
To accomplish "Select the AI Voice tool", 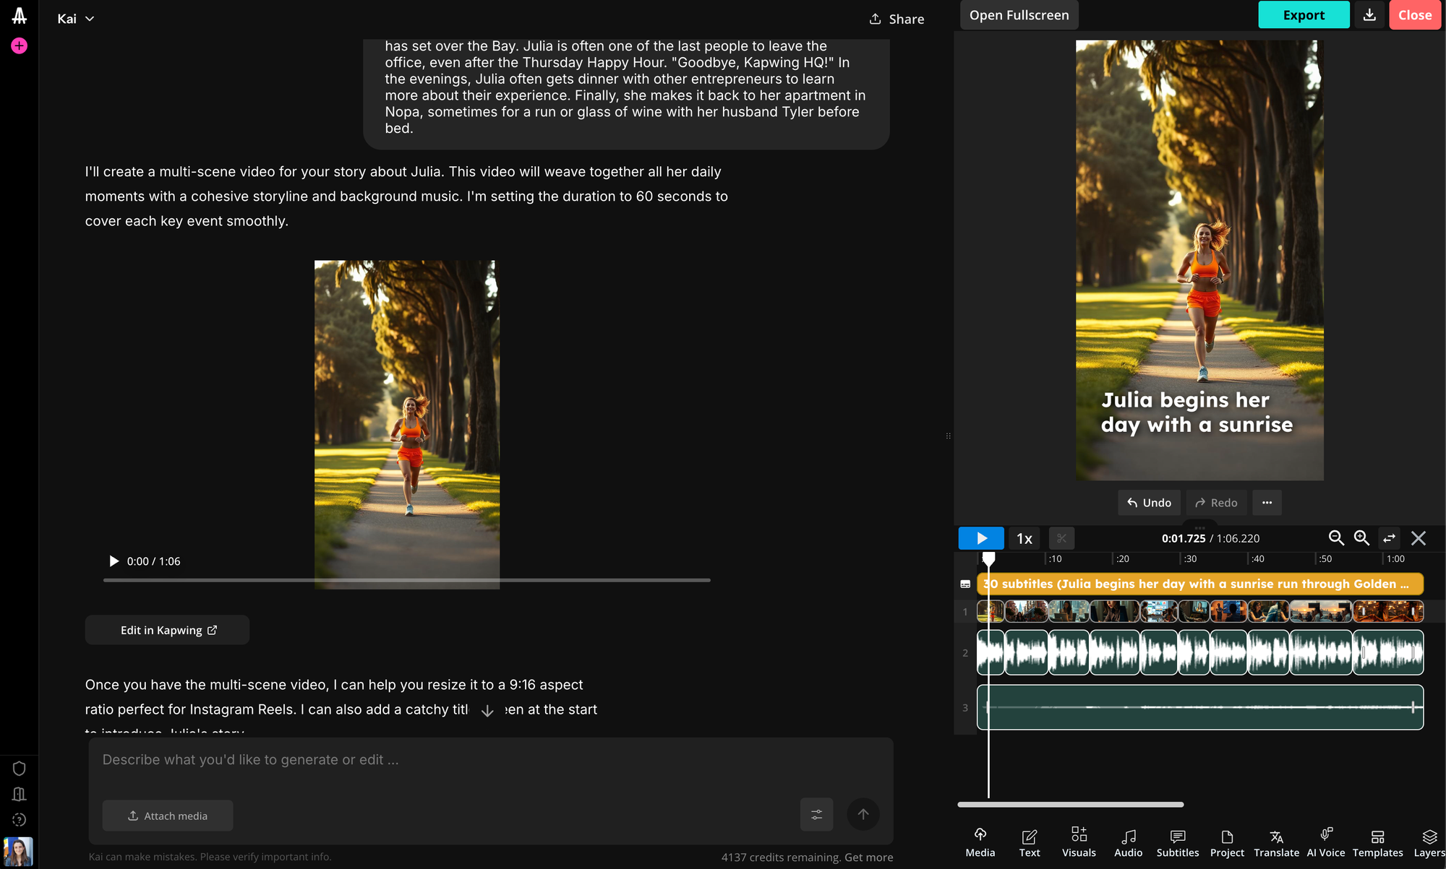I will click(x=1325, y=842).
